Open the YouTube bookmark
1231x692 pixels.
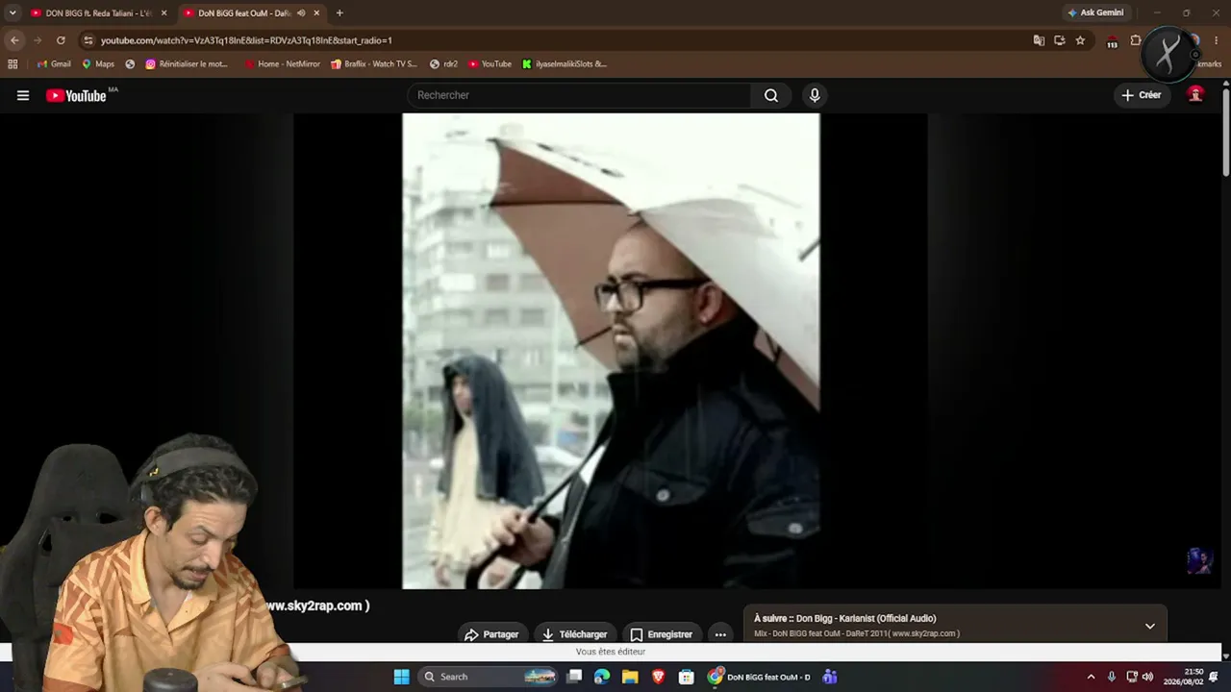[490, 64]
